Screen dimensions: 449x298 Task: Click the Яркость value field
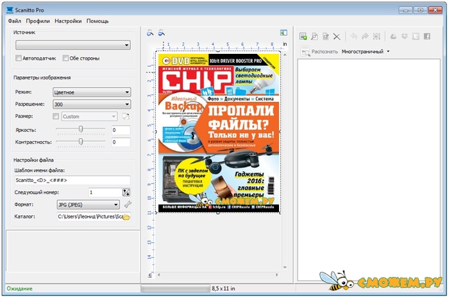[x=121, y=130]
